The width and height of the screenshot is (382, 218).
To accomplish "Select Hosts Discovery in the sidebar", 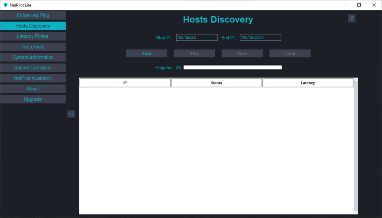I will (x=33, y=26).
